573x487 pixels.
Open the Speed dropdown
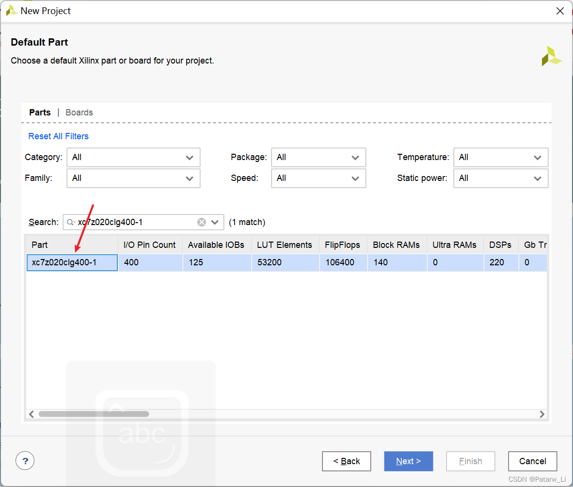click(x=318, y=179)
